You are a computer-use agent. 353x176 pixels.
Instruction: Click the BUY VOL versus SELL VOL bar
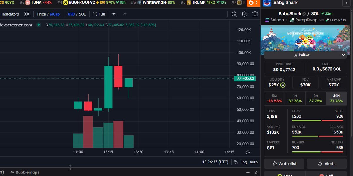(x=318, y=136)
